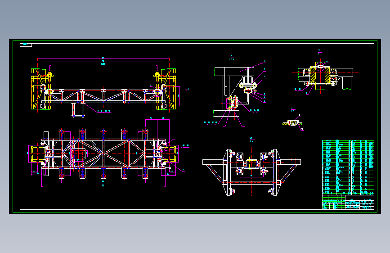Click the small label box in top-left corner
This screenshot has width=390, height=253.
tap(26, 45)
